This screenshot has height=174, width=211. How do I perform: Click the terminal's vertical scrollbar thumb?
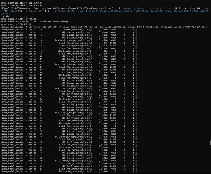210,143
